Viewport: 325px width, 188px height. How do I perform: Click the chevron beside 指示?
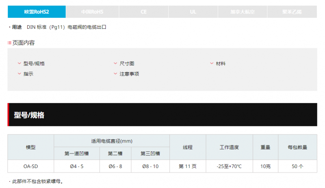[19, 73]
